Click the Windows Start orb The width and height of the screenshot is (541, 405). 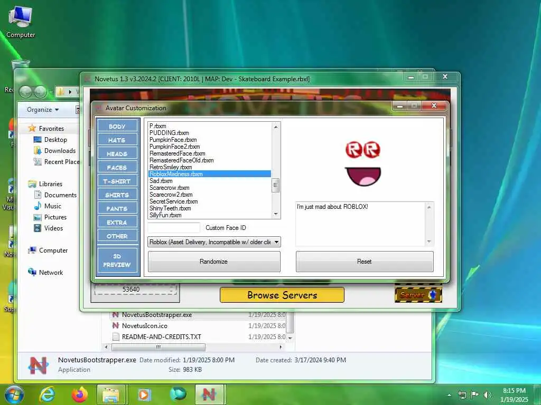point(14,394)
